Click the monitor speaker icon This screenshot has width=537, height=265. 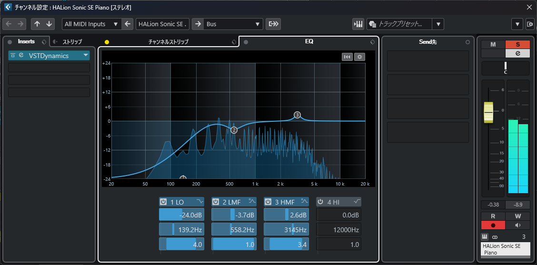coord(517,225)
